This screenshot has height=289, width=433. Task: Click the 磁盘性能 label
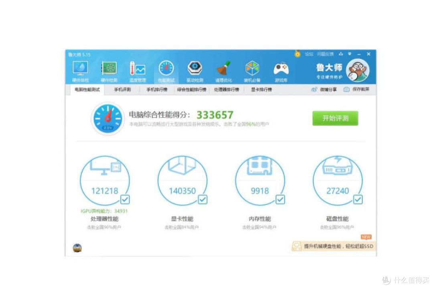pos(337,219)
